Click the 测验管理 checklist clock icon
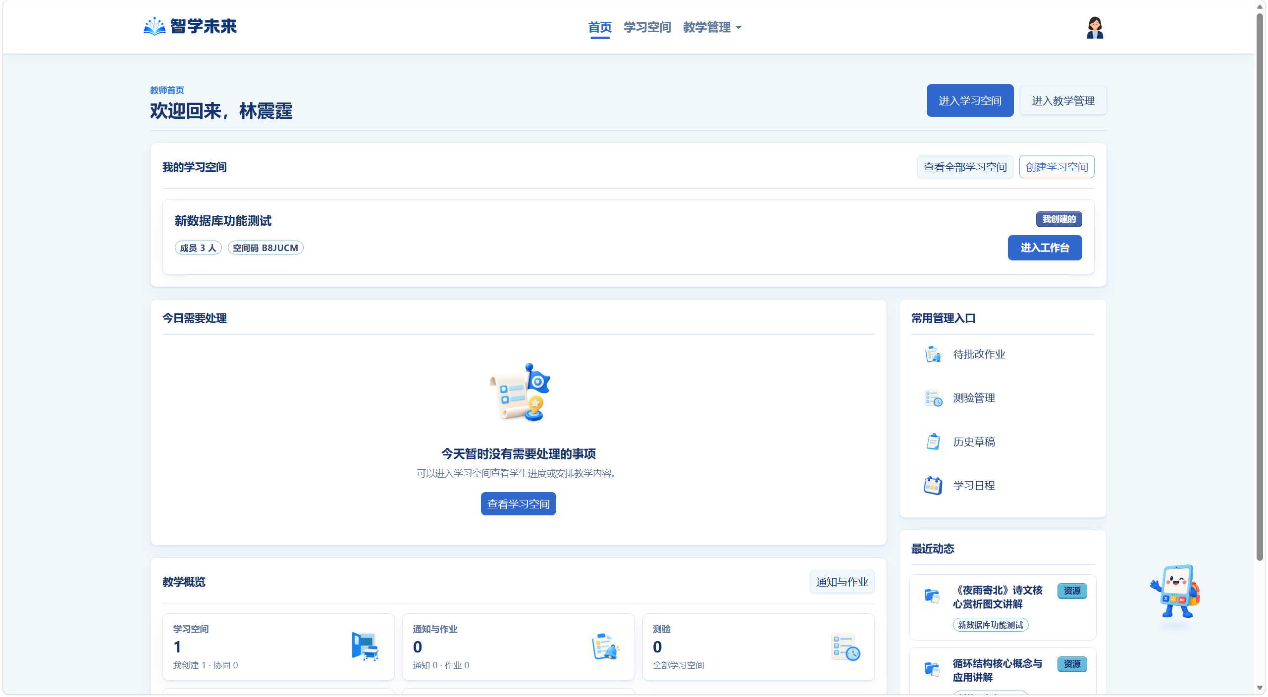Viewport: 1268px width, 697px height. point(933,398)
